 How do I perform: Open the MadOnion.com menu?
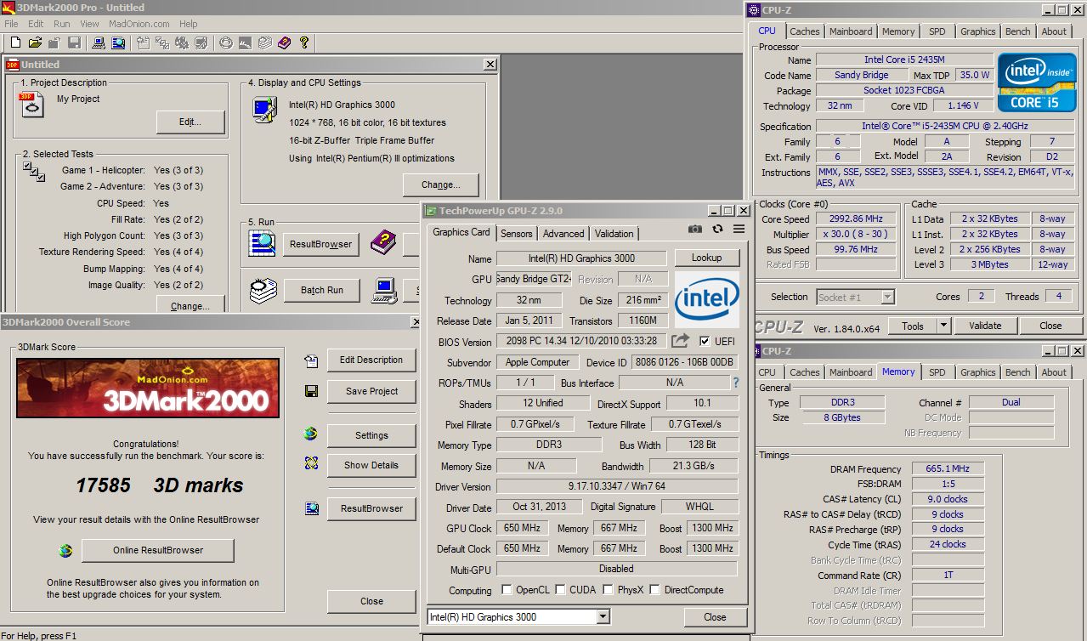[x=139, y=24]
